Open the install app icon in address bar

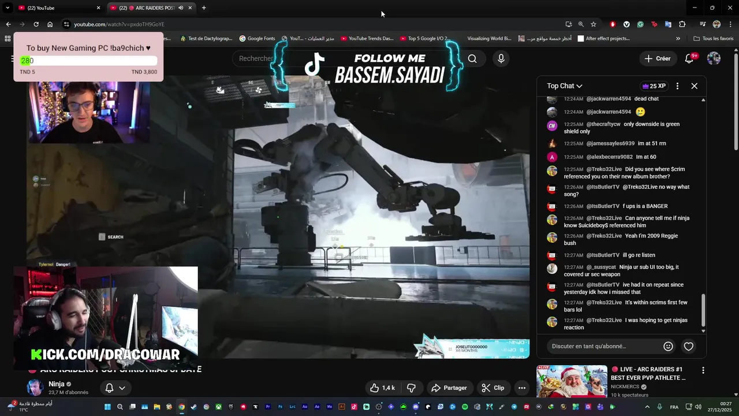pos(569,24)
